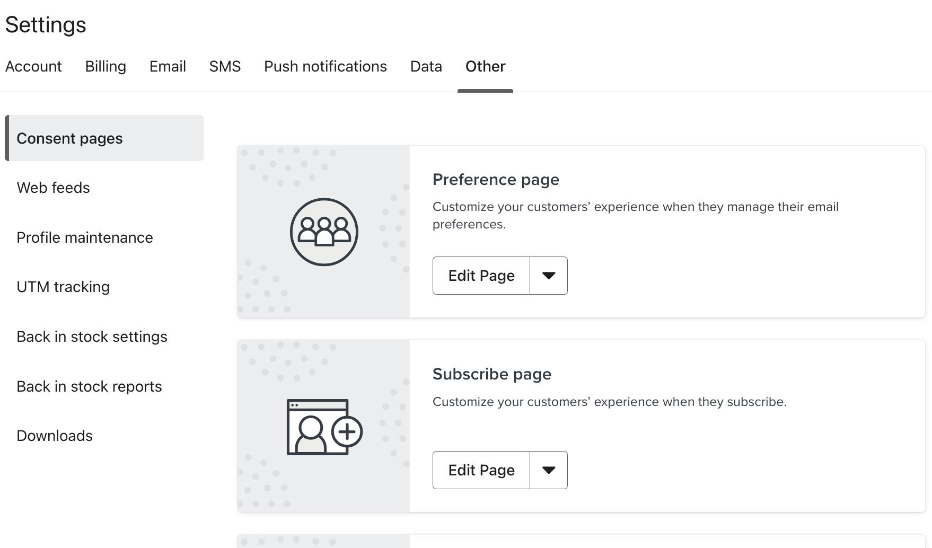Open the Billing tab
The height and width of the screenshot is (548, 932).
(105, 67)
